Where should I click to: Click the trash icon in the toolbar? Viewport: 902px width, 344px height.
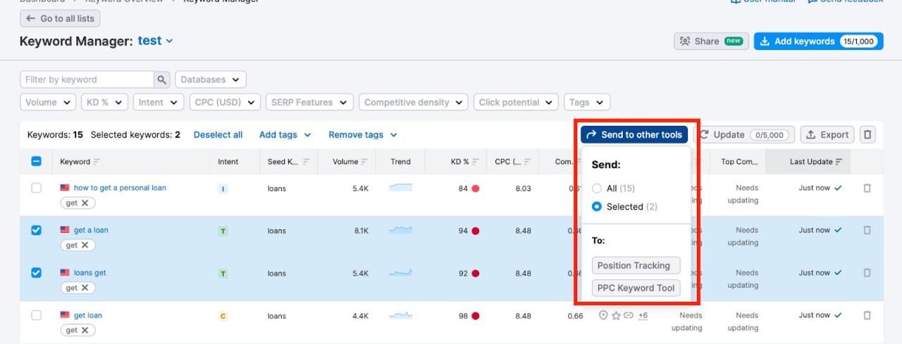[867, 134]
